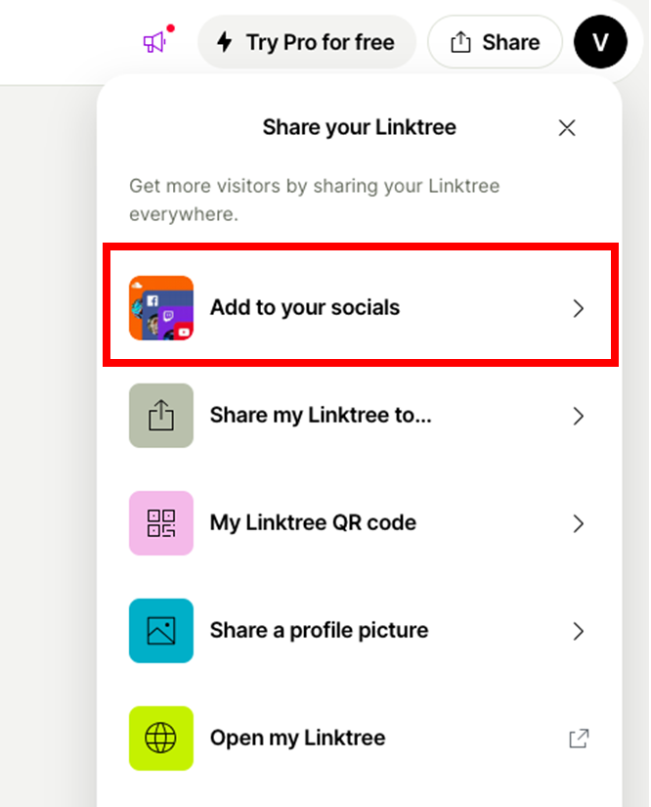Choose Share a profile picture entry
This screenshot has width=651, height=807.
point(360,631)
